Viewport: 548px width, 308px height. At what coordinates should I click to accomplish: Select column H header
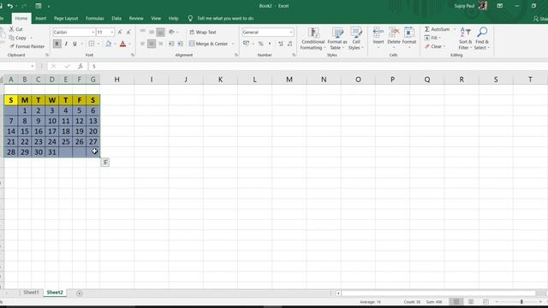116,80
